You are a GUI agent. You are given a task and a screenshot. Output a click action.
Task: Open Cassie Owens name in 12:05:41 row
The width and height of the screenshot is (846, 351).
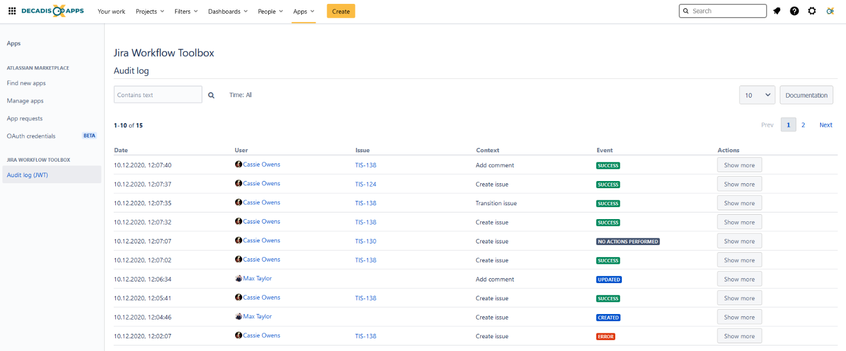262,297
